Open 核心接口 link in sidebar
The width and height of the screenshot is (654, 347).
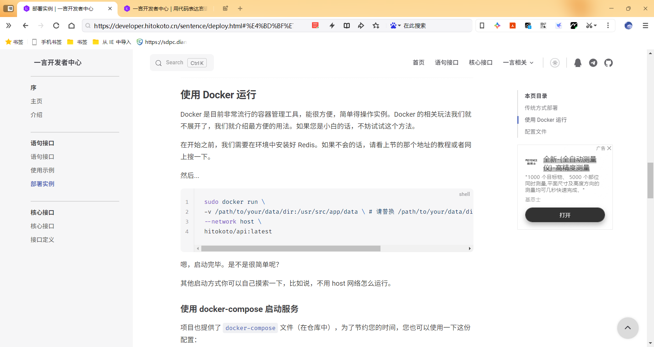click(x=42, y=226)
